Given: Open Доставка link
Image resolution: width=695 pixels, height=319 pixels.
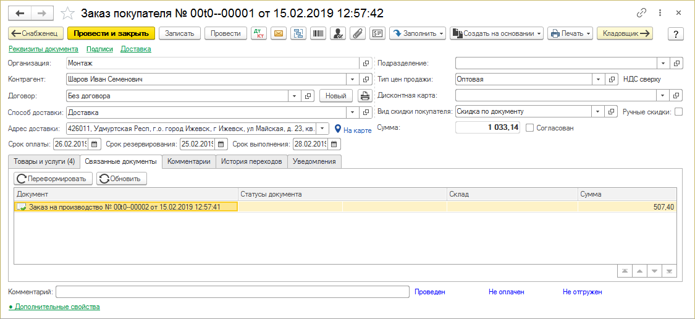Looking at the screenshot, I should (x=136, y=49).
